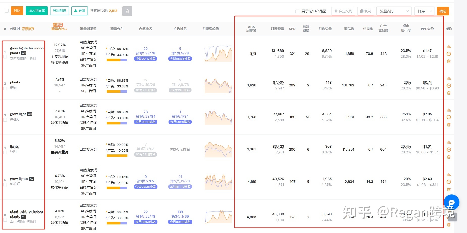Delete the 'grow light' keyword row via trash icon
This screenshot has width=467, height=233.
(x=449, y=125)
